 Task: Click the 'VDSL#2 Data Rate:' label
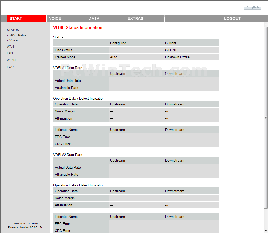click(x=68, y=155)
